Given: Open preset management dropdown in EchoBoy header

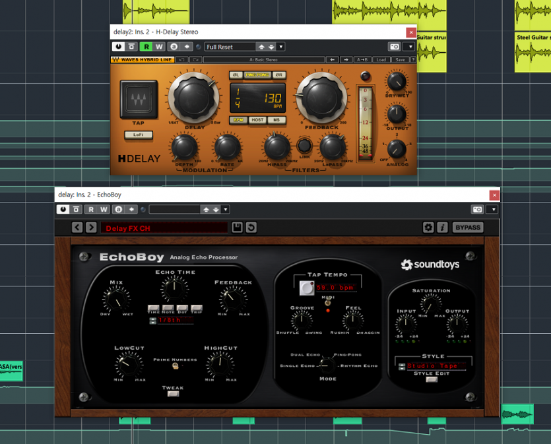Looking at the screenshot, I should pyautogui.click(x=225, y=209).
